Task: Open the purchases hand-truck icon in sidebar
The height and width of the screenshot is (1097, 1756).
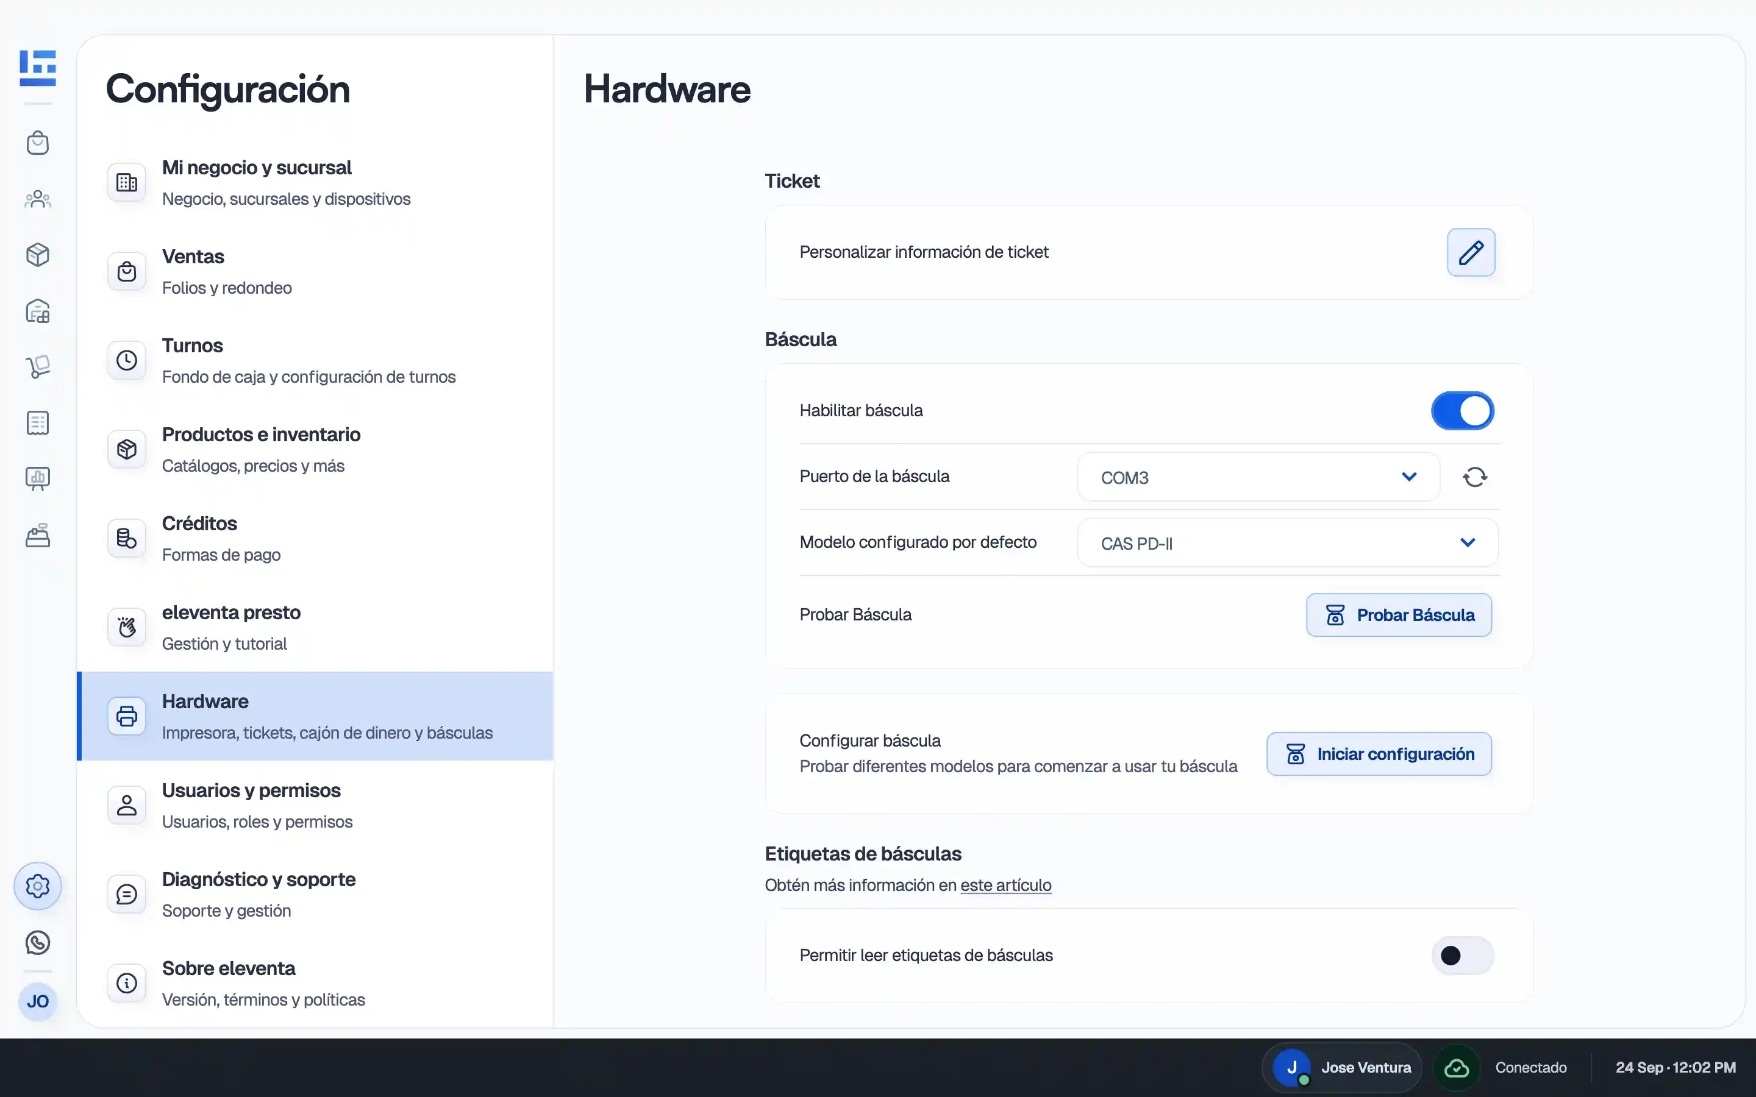Action: (x=38, y=366)
